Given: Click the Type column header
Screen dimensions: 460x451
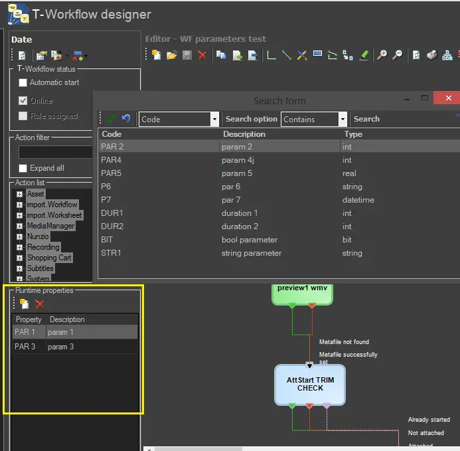Looking at the screenshot, I should [354, 134].
